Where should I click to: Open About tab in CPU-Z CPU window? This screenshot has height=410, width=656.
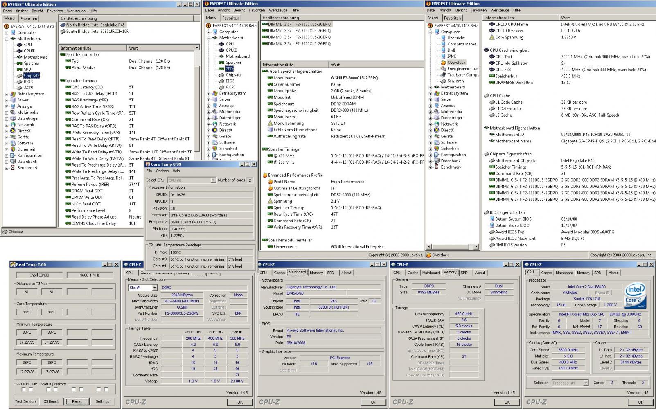pos(613,273)
